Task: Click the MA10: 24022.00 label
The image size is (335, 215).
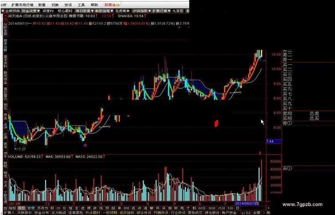Action: coord(89,157)
